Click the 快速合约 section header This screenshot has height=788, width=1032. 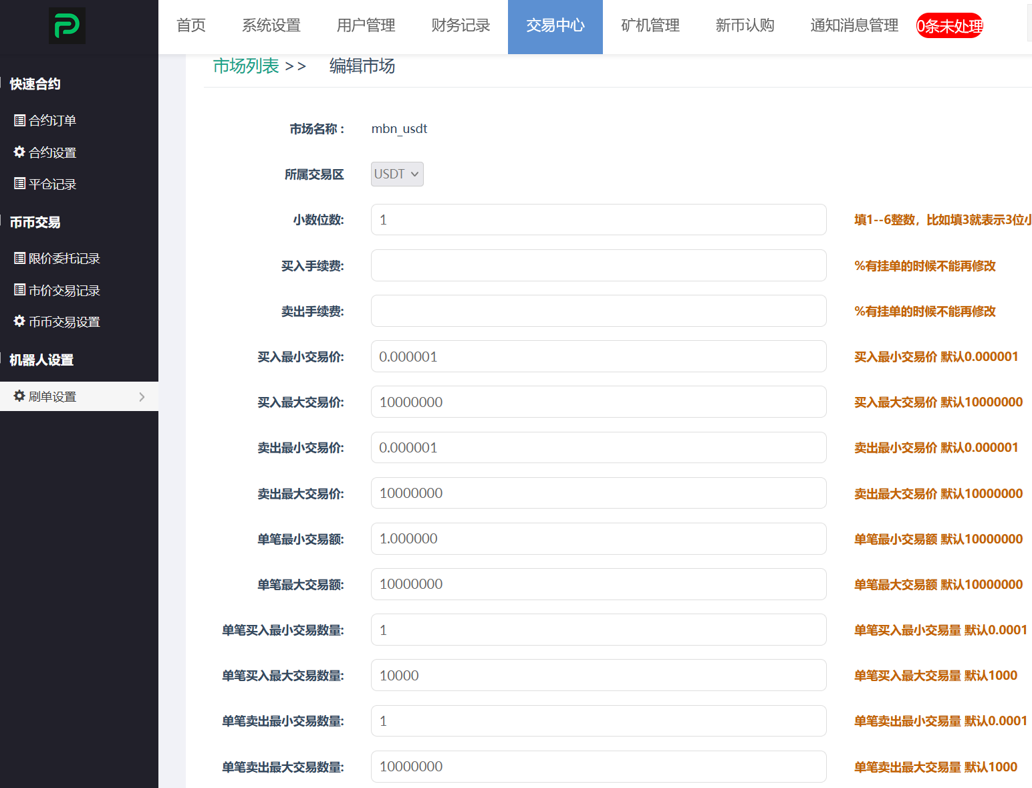35,84
